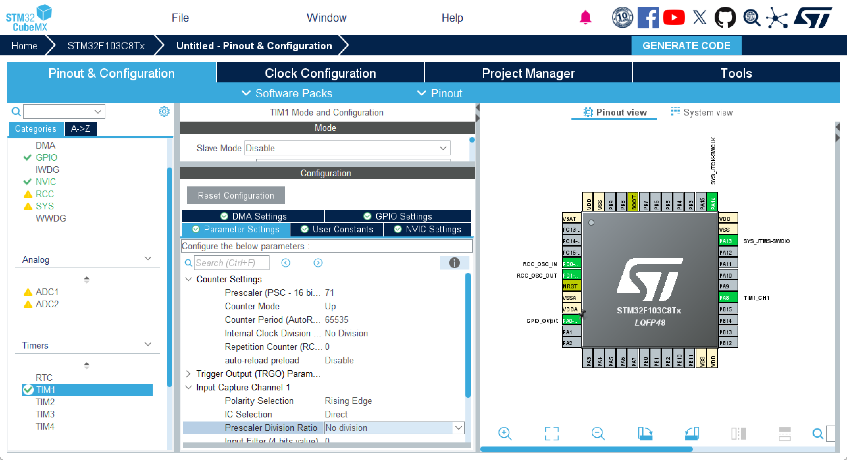Click the pinout horizontal scrollbar
Image resolution: width=847 pixels, height=460 pixels.
coord(586,449)
